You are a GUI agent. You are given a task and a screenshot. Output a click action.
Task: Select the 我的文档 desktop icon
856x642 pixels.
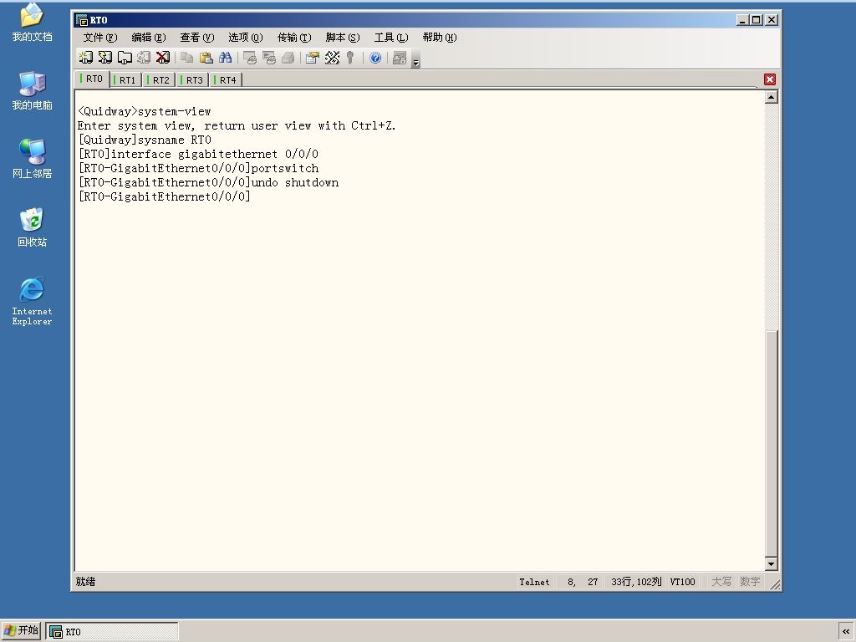32,22
